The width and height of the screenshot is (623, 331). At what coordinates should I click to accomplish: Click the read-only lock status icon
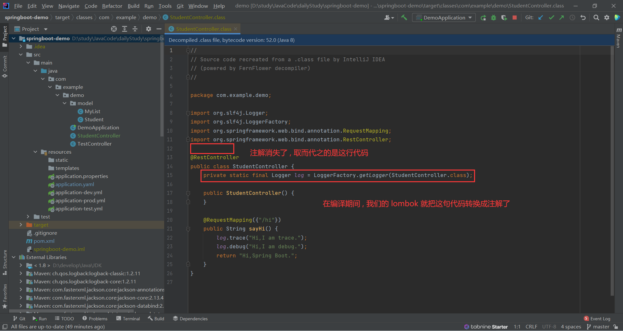pos(616,327)
